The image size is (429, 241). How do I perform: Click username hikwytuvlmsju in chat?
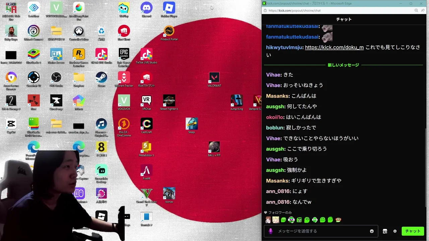pyautogui.click(x=285, y=48)
